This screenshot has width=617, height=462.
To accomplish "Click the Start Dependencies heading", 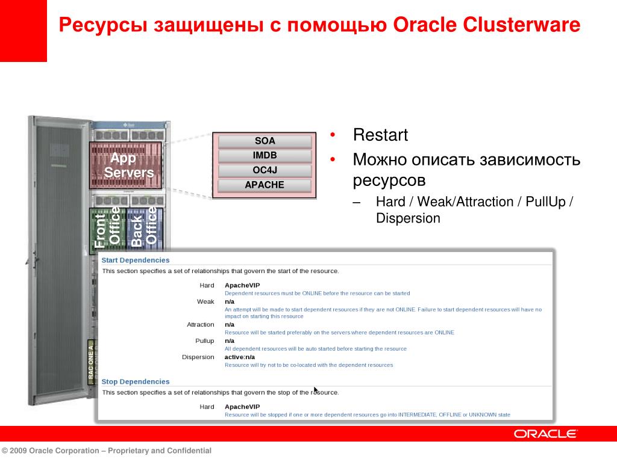I will 136,260.
